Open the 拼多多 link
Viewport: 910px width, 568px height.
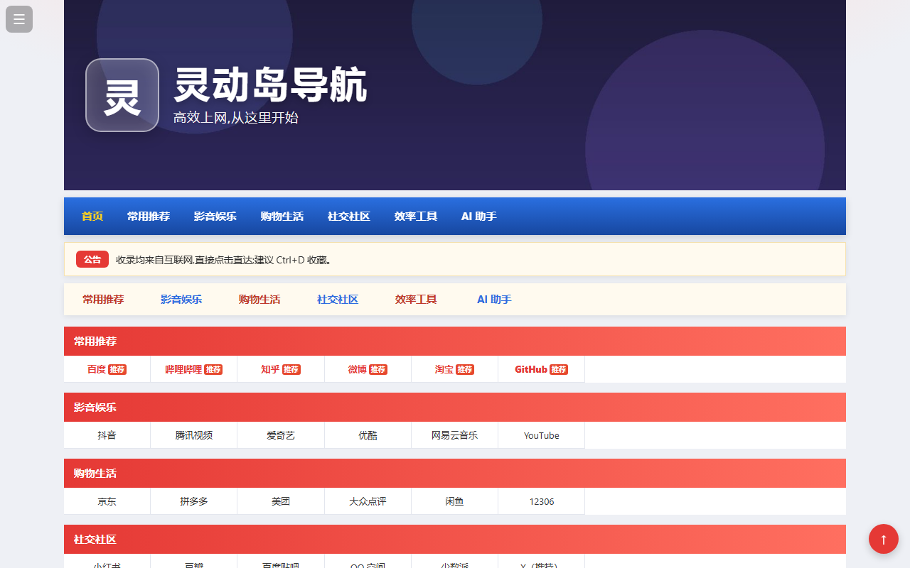coord(194,501)
